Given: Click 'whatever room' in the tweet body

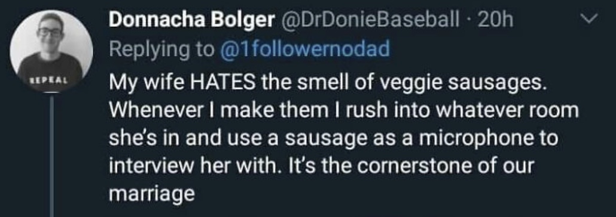Looking at the screenshot, I should coord(505,110).
